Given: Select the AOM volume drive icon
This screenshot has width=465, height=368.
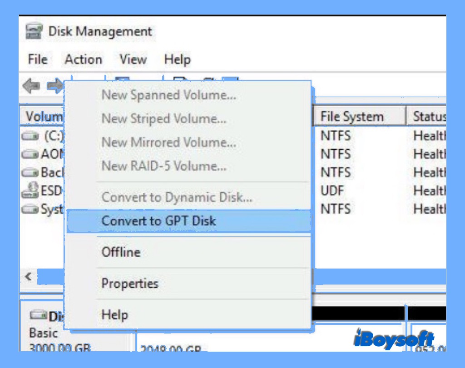Looking at the screenshot, I should (x=30, y=154).
